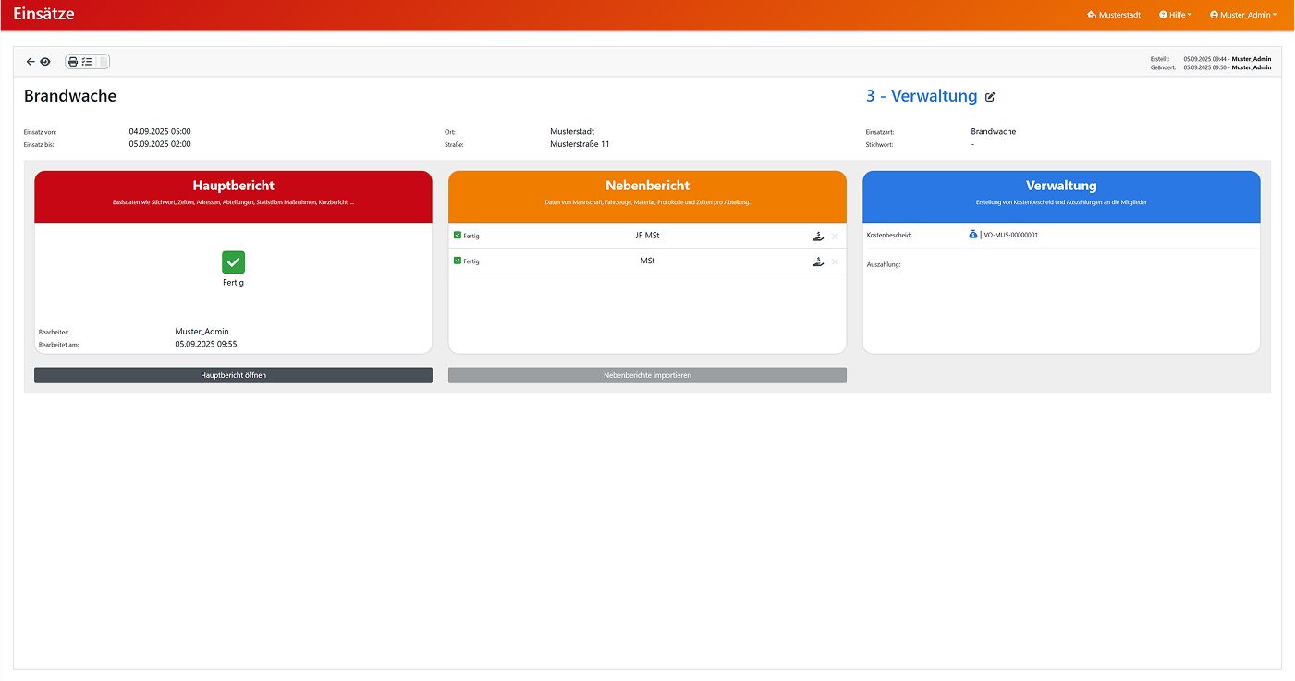Viewport: 1295px width, 681px height.
Task: Toggle Fertig checkbox for JF MSt
Action: click(x=458, y=236)
